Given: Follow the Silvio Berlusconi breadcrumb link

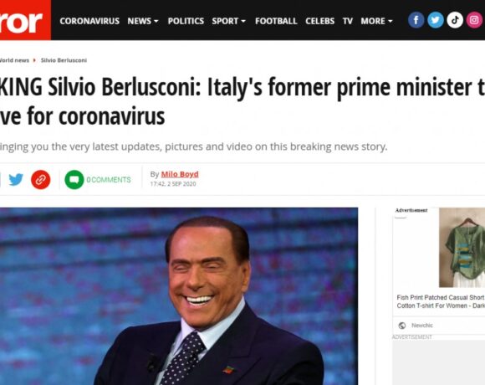Looking at the screenshot, I should pyautogui.click(x=64, y=60).
